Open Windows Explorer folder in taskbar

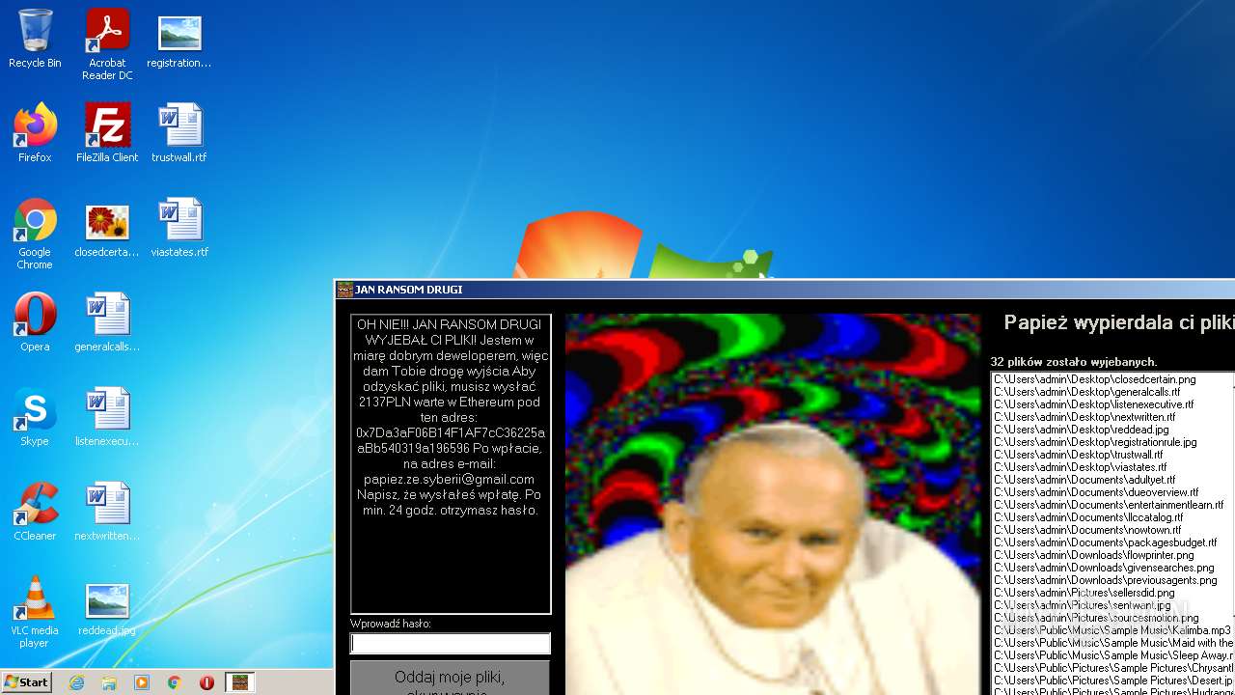(109, 682)
